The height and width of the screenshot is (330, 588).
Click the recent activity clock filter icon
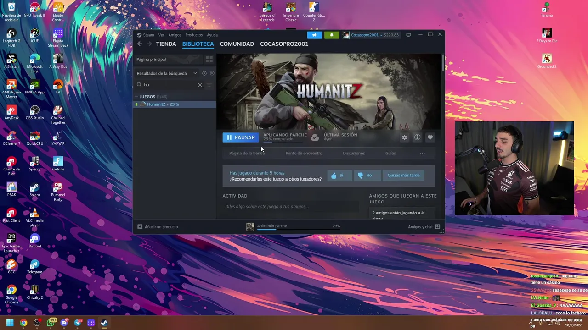[204, 73]
